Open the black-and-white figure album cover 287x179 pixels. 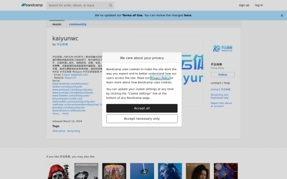pos(87,171)
